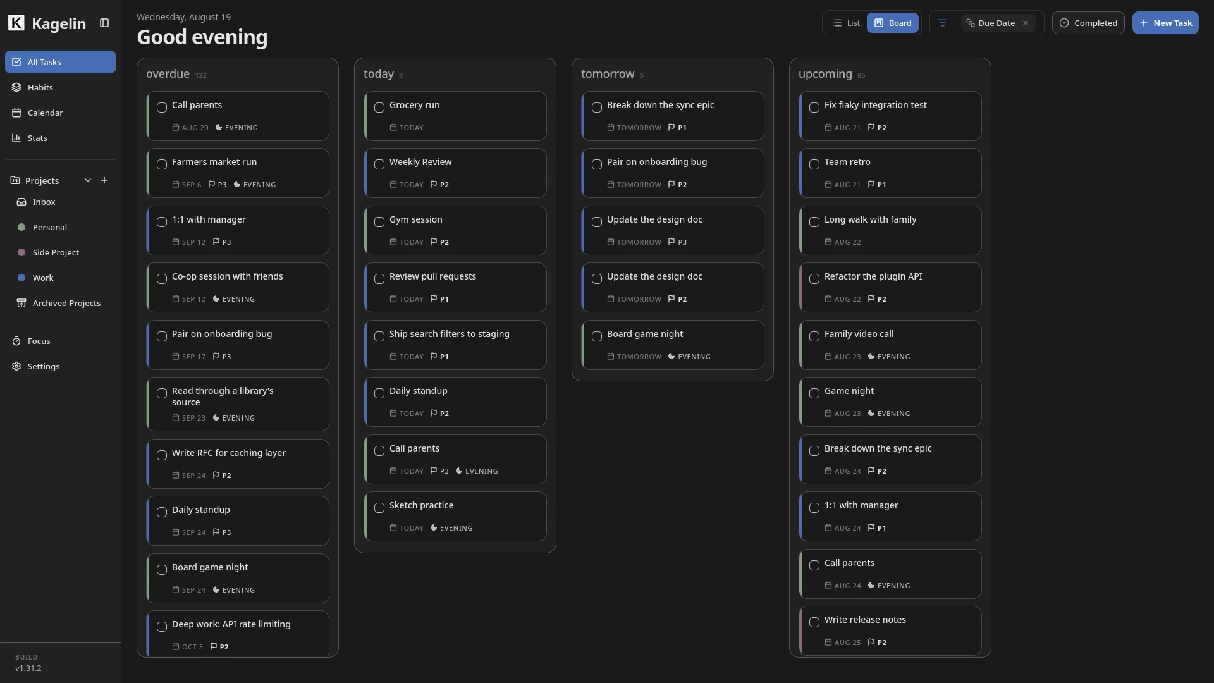This screenshot has width=1214, height=683.
Task: Click the upcoming column header
Action: tap(825, 74)
